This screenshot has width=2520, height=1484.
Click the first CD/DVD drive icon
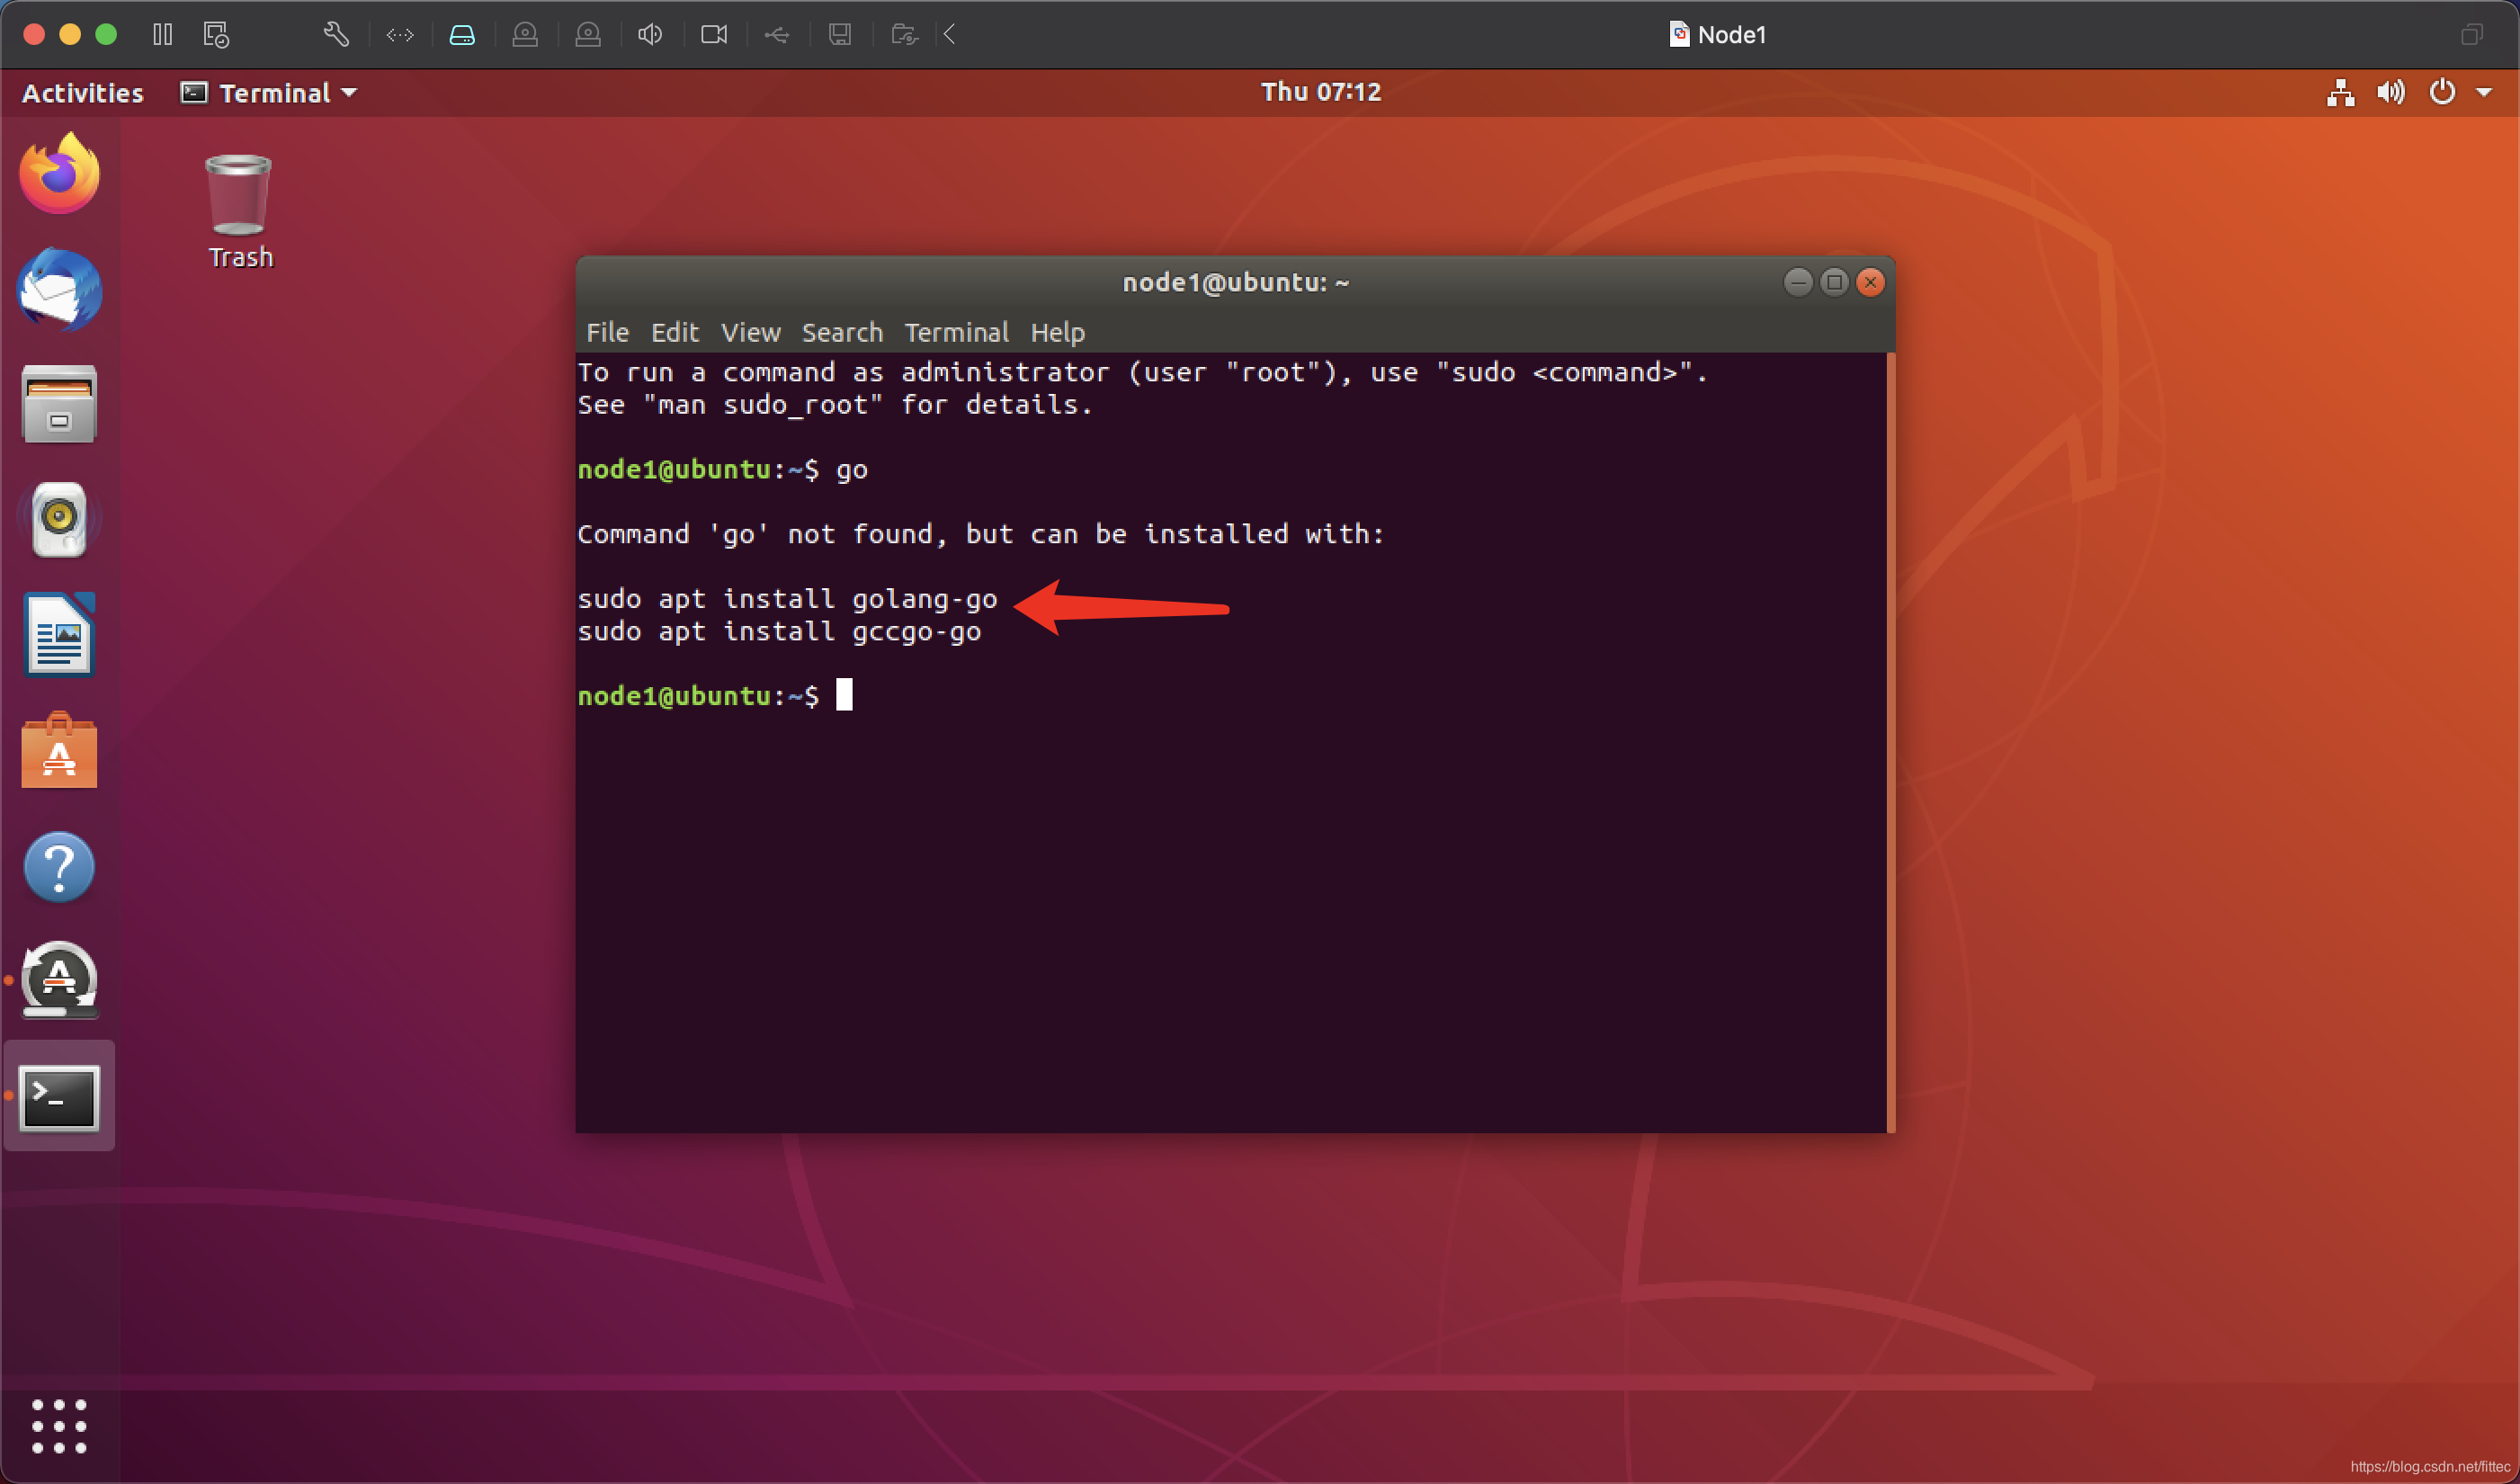pos(525,36)
